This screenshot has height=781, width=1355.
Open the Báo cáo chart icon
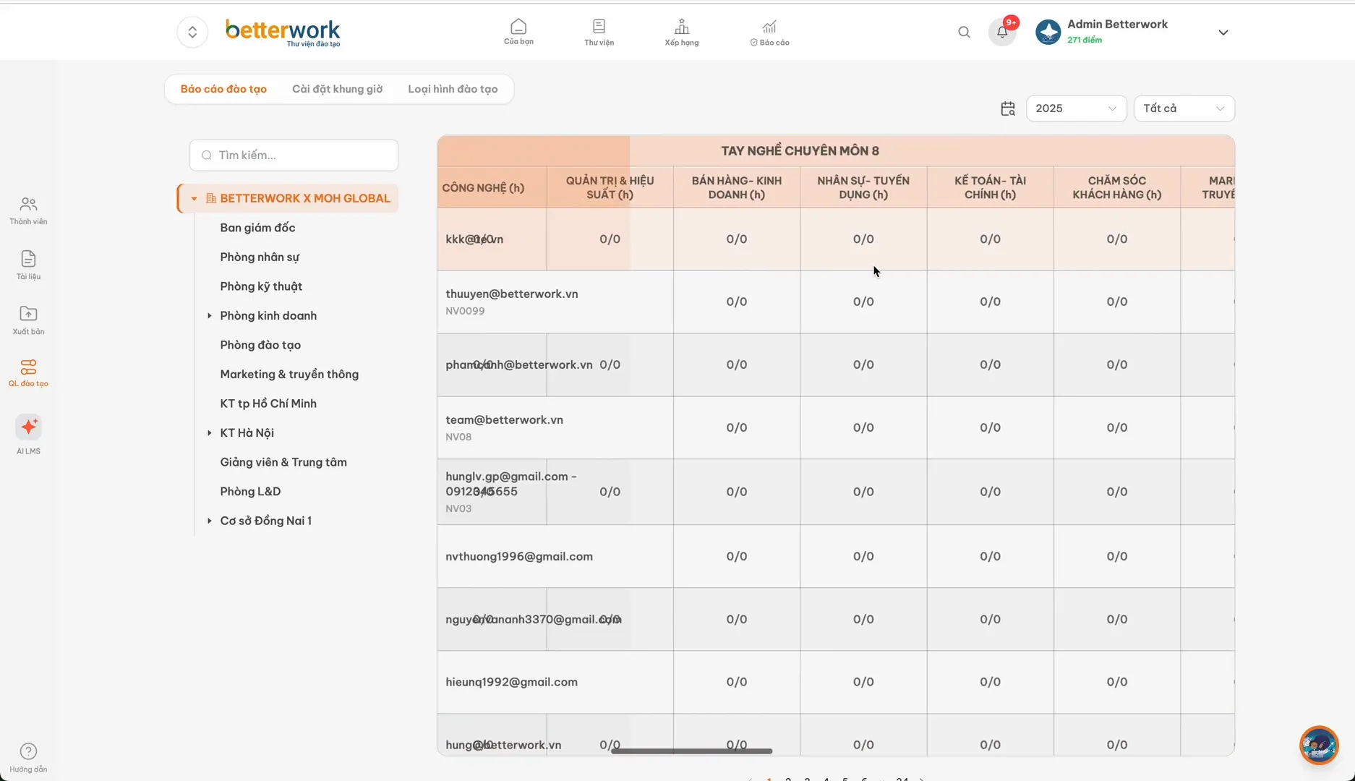(769, 32)
